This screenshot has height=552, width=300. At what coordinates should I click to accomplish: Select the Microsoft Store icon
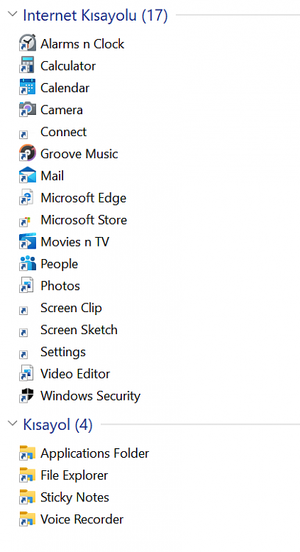24,222
